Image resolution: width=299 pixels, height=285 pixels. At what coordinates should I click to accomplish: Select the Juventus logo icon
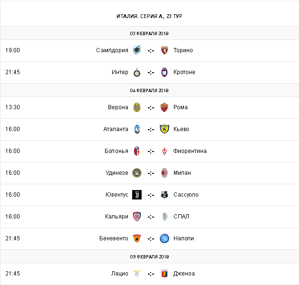[137, 195]
